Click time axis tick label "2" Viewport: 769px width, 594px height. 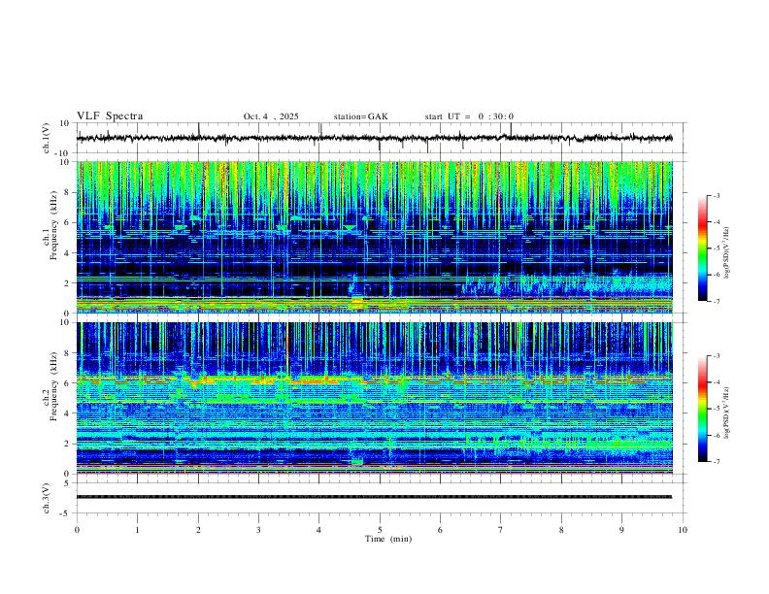(198, 530)
